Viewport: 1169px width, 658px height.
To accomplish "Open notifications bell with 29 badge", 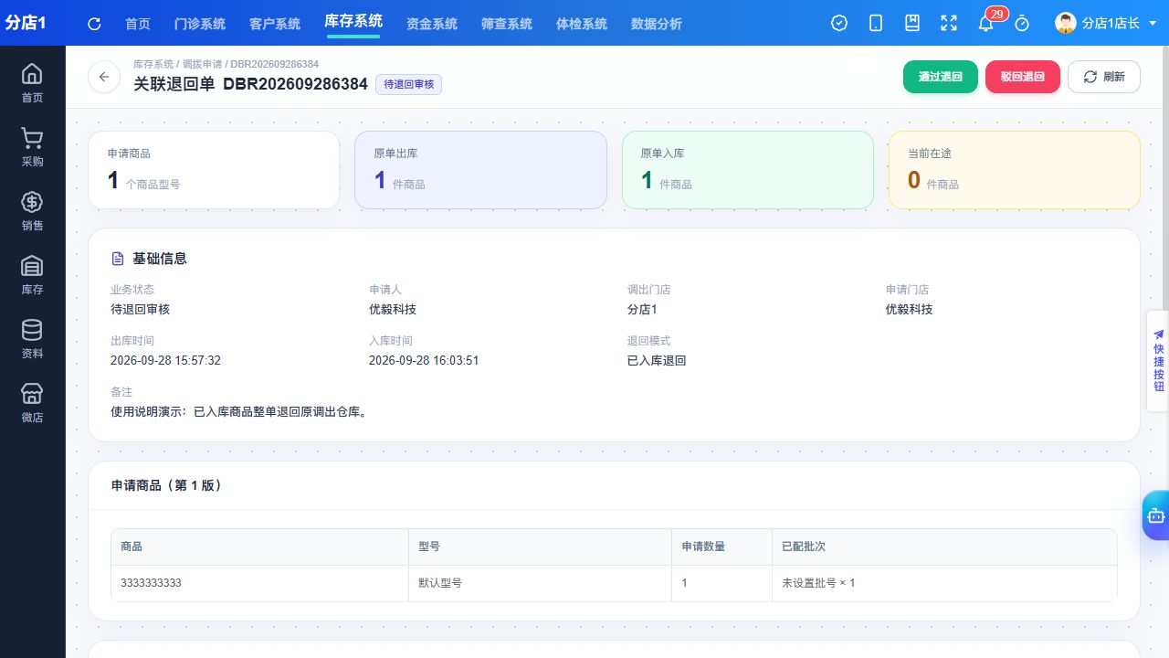I will pyautogui.click(x=985, y=24).
